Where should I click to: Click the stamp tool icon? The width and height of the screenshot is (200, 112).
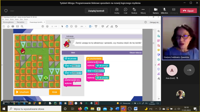pos(116,26)
